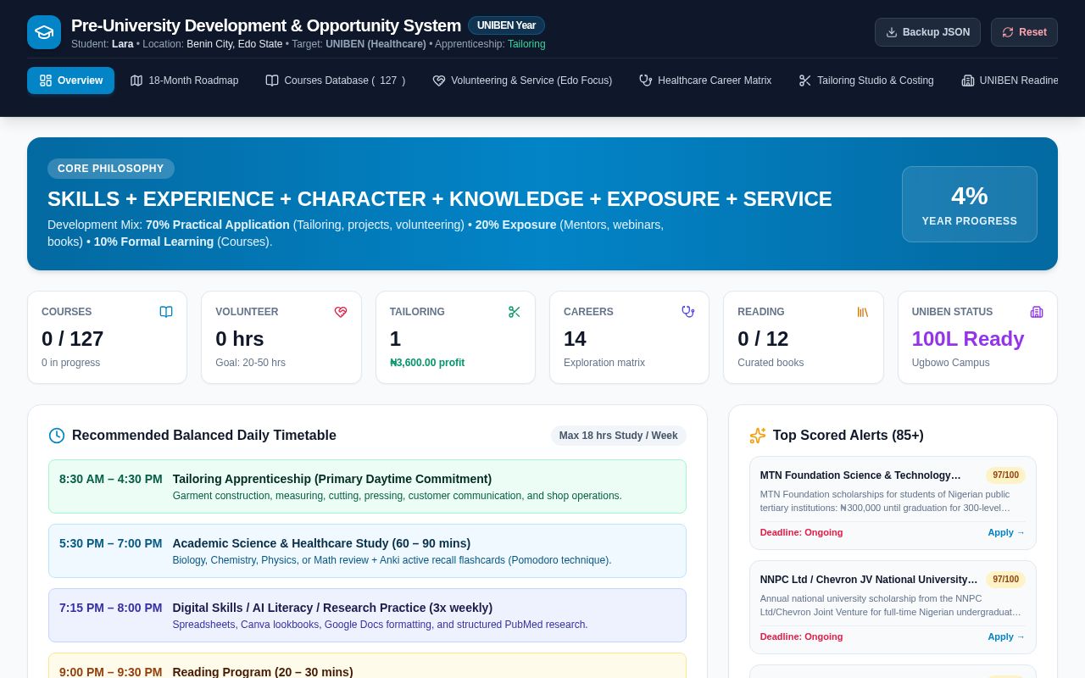Click the 4% Year Progress box
Screen dimensions: 1085x678
[x=970, y=204]
